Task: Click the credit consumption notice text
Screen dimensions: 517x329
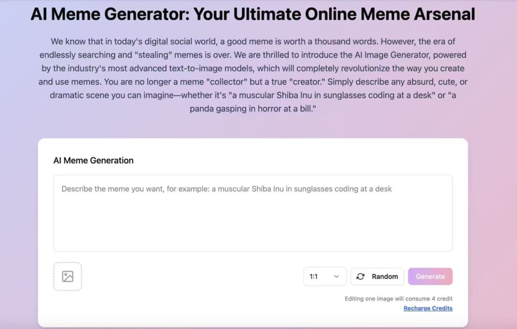Action: click(398, 299)
